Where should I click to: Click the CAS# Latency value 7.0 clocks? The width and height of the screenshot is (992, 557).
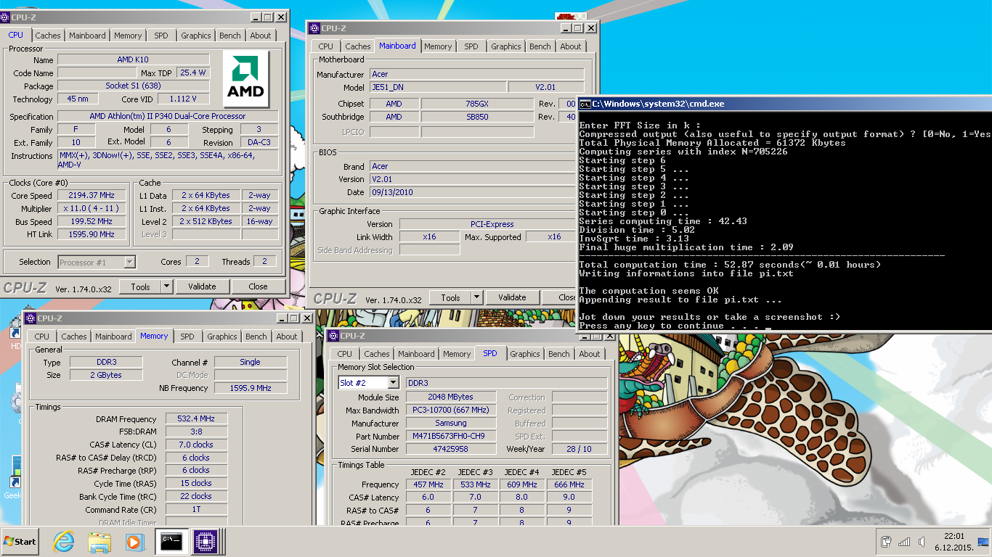[x=196, y=445]
